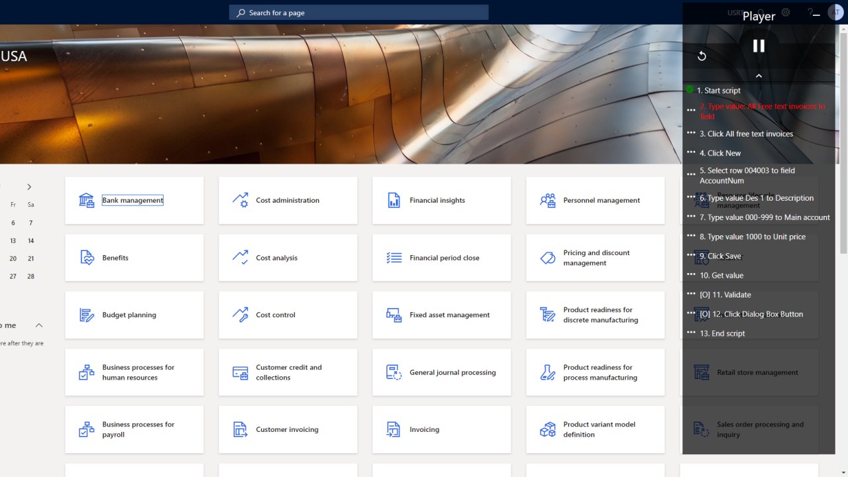Select step '8. Type value 1000 to Unit price'
The height and width of the screenshot is (477, 848).
[753, 237]
